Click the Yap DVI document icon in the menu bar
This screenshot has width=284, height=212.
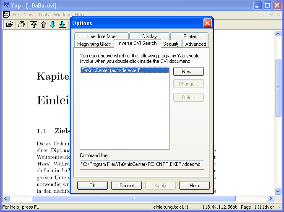click(x=6, y=15)
